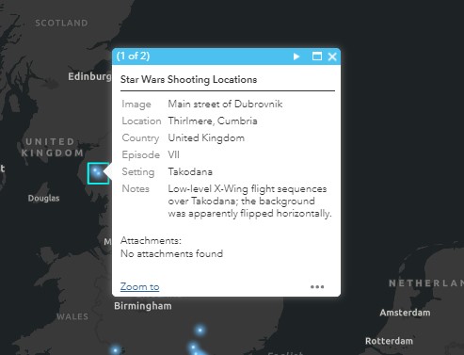Click the 'Thirlmere, Cumbria' location value
This screenshot has height=355, width=464.
213,121
